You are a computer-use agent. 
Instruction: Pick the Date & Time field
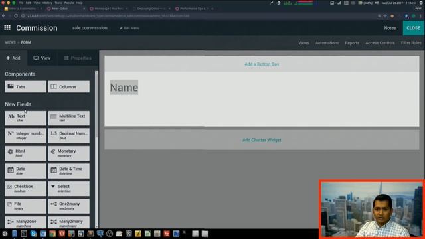[x=68, y=171]
